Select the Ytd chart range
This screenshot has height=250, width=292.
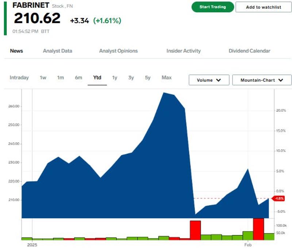point(97,77)
